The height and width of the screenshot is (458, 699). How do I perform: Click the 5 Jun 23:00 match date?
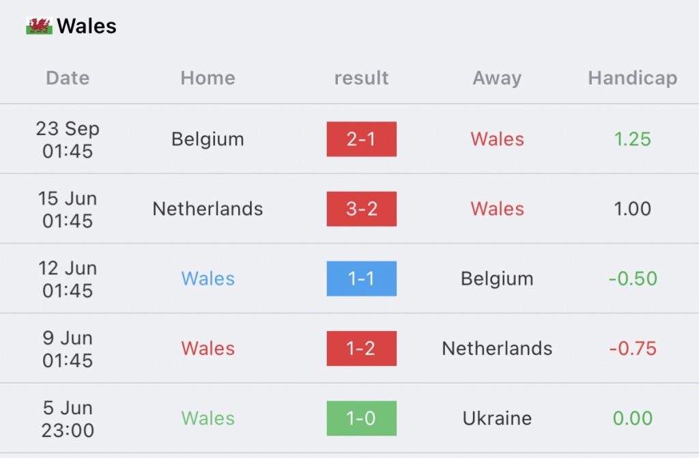pyautogui.click(x=68, y=419)
